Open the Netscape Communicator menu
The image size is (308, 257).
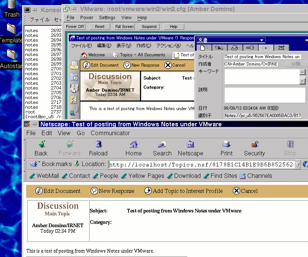tap(110, 133)
